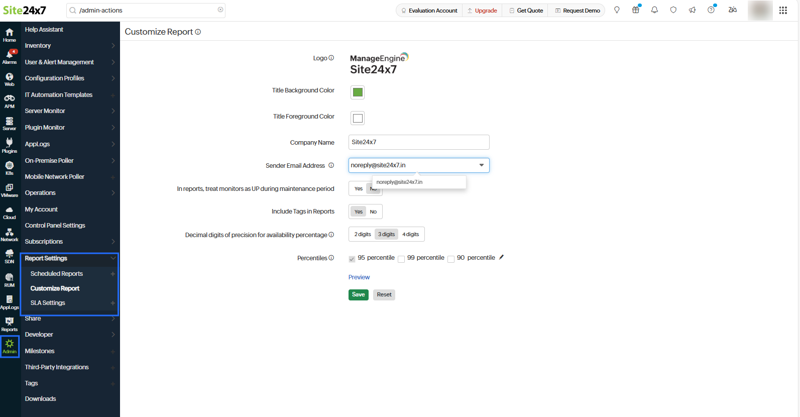Screen dimensions: 800x417
Task: Choose 2 digits of precision
Action: point(363,234)
